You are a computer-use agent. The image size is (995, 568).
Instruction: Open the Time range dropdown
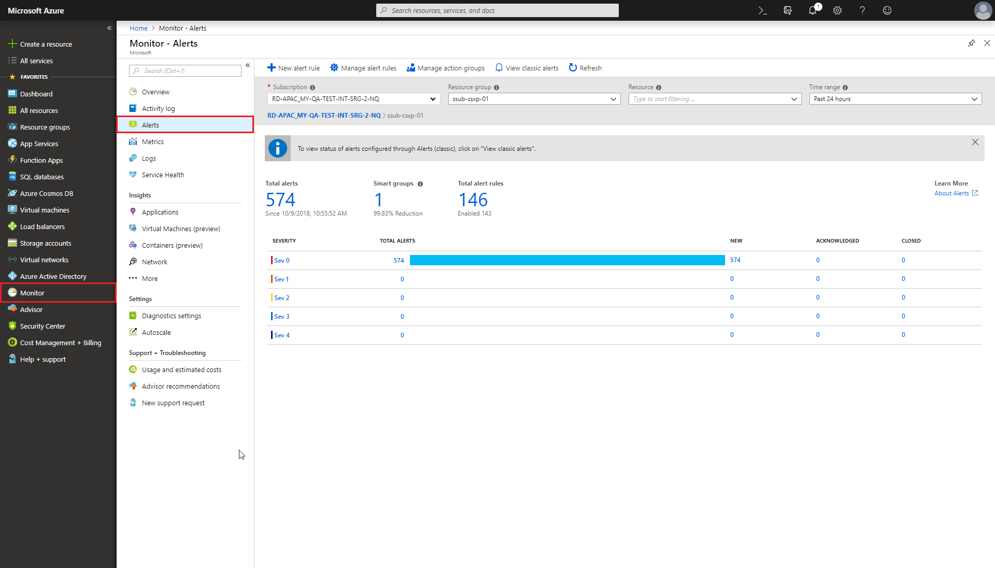click(x=895, y=99)
